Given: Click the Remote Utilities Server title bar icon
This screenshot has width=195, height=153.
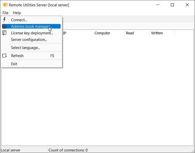Looking at the screenshot, I should [5, 5].
